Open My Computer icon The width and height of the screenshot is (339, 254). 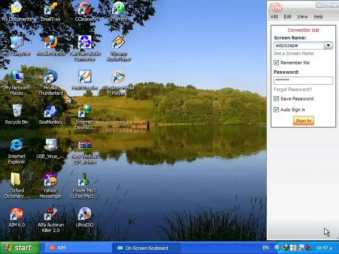point(17,46)
